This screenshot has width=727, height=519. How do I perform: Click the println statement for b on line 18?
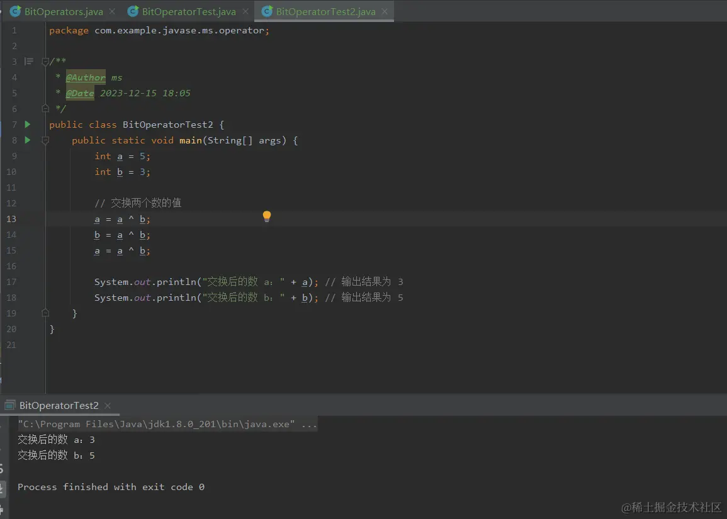pos(206,298)
